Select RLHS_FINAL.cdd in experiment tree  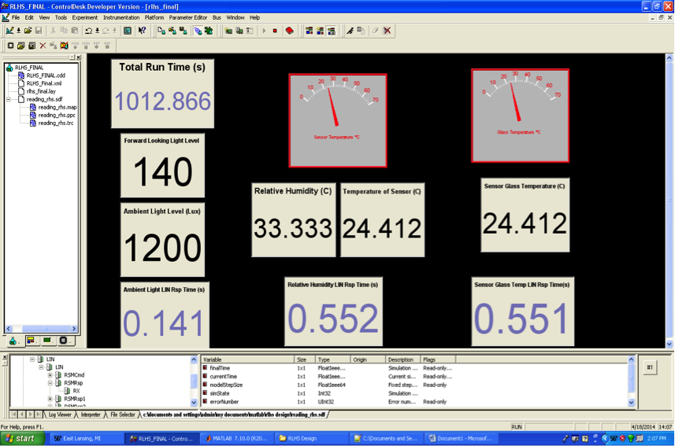[x=46, y=76]
